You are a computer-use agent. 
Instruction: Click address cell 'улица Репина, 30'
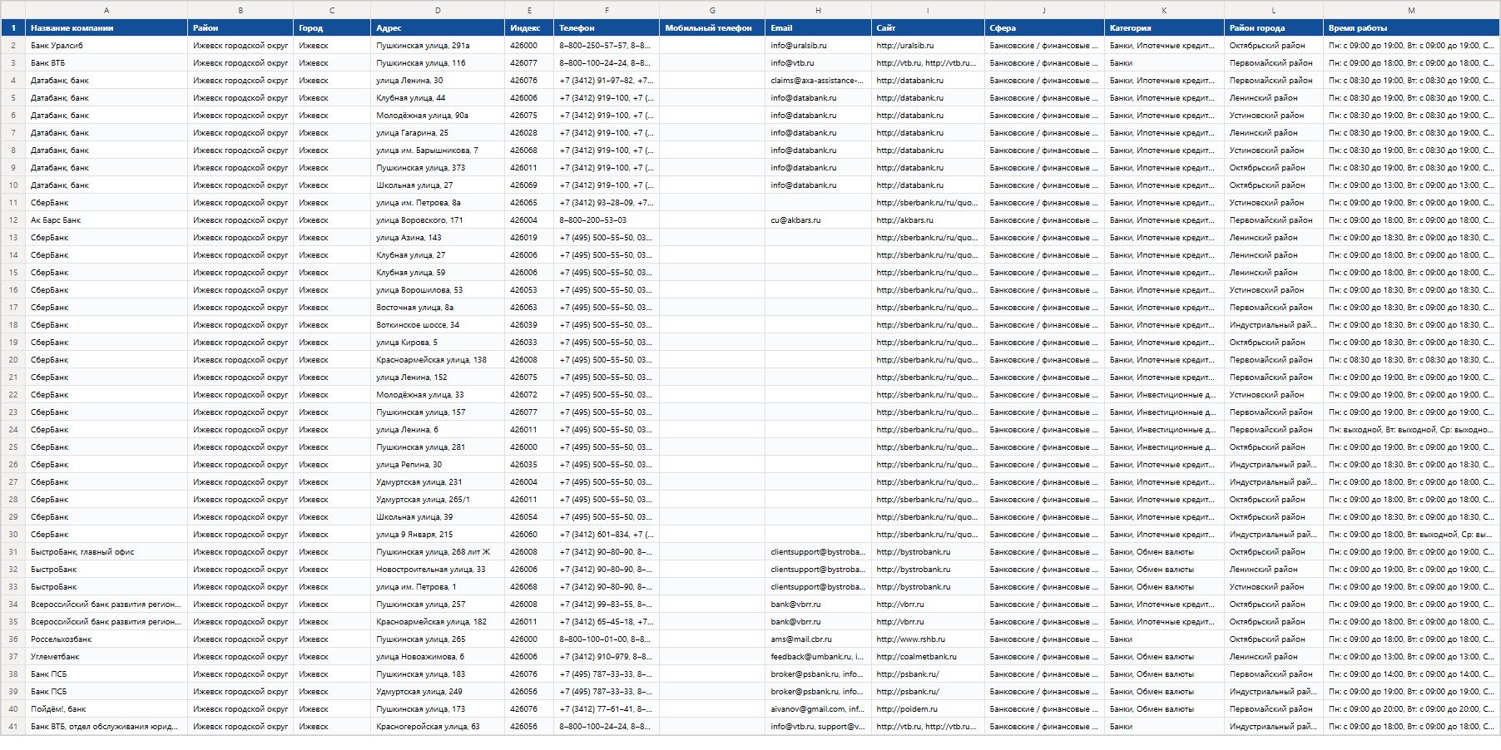tap(438, 465)
